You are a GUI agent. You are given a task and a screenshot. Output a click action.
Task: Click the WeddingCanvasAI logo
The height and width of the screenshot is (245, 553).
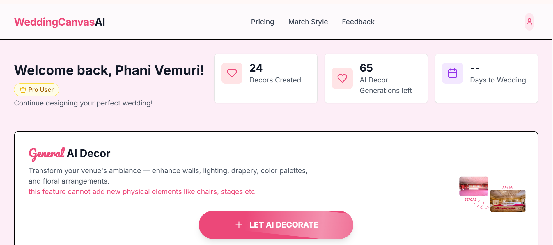coord(59,22)
